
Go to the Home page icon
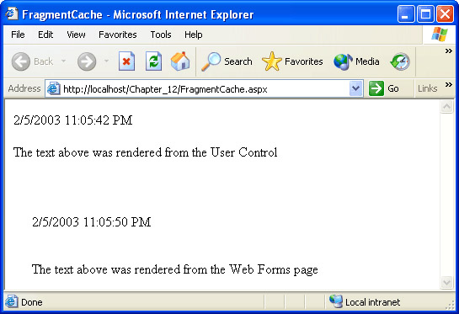tap(180, 61)
